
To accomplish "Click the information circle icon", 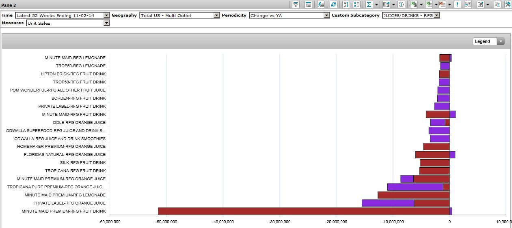I will pos(401,4).
